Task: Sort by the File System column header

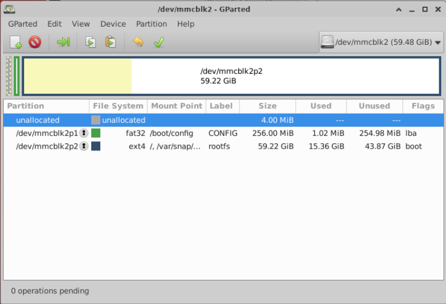Action: tap(118, 106)
